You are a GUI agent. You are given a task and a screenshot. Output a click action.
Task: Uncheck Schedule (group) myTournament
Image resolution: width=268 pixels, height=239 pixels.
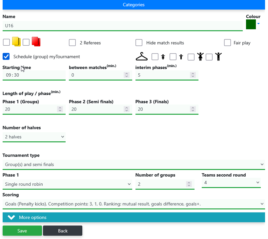[6, 56]
